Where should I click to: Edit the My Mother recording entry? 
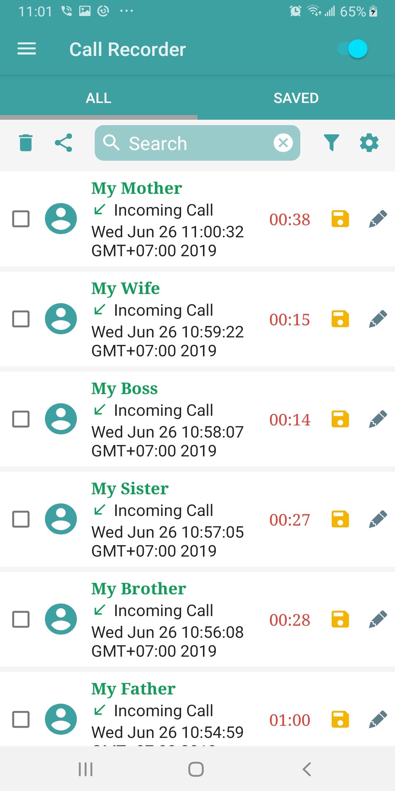tap(378, 219)
